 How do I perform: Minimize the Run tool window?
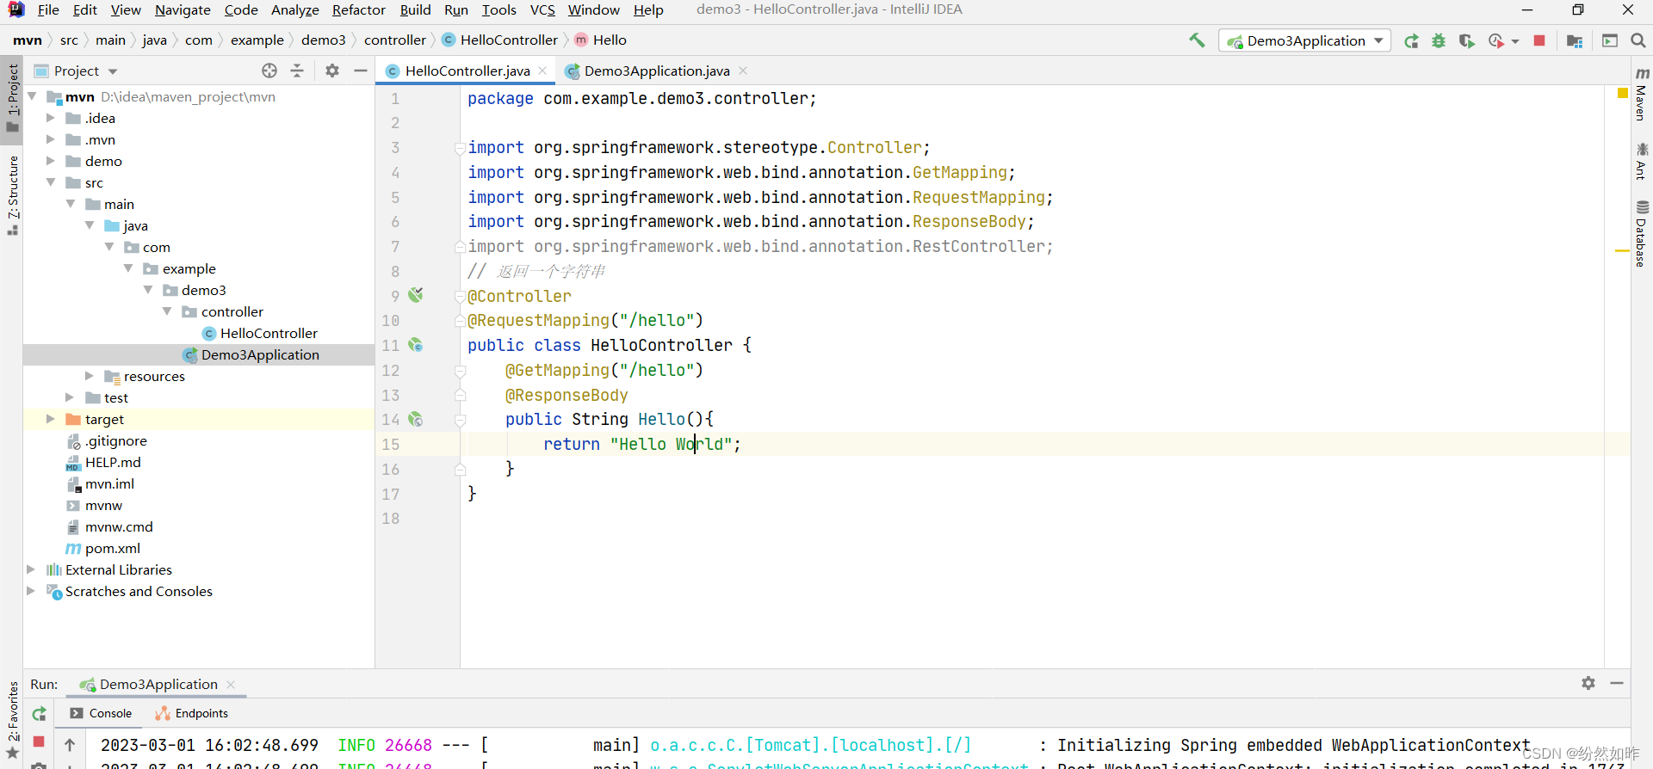[x=1617, y=683]
